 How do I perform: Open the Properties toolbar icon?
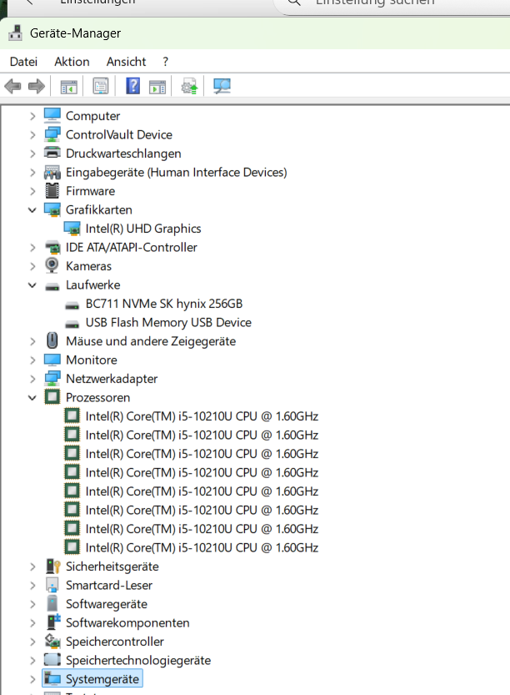101,86
